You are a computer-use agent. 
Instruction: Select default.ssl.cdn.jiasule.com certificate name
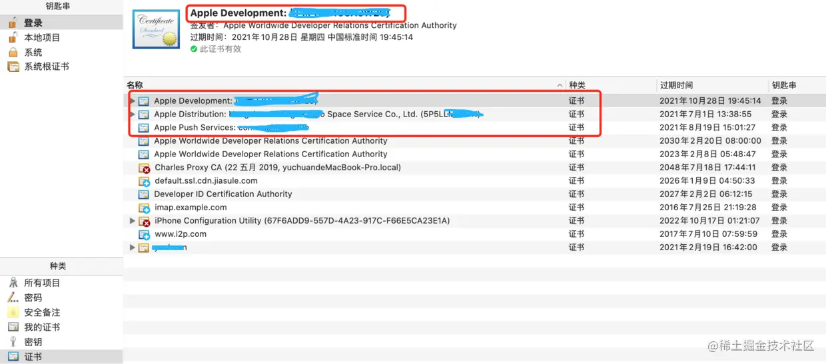[206, 180]
